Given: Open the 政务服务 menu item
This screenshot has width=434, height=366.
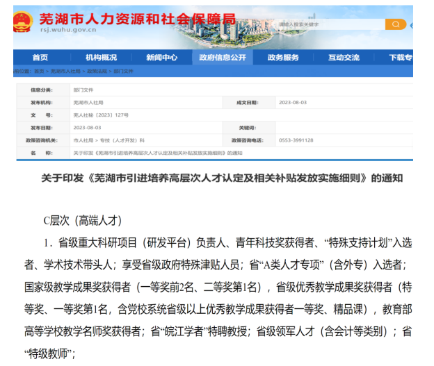Looking at the screenshot, I should (x=283, y=58).
